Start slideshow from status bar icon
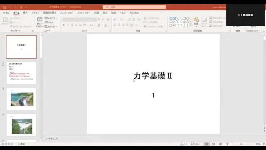This screenshot has height=150, width=266. point(227,144)
